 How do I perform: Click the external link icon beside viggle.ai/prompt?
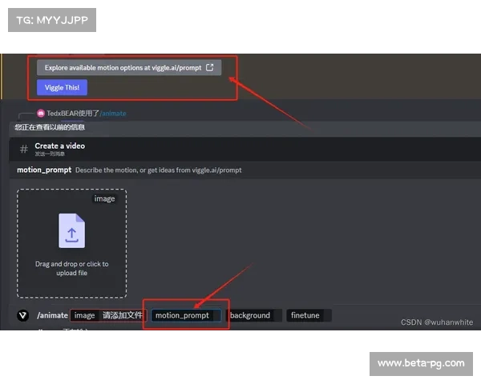point(209,67)
